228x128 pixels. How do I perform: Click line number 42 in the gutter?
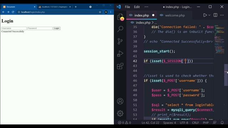pos(135,61)
